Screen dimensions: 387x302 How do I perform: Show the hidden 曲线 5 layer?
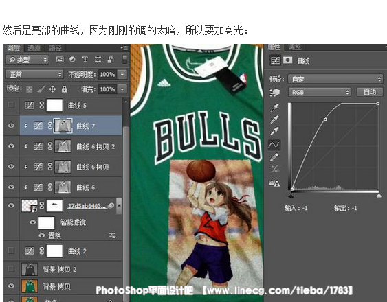click(11, 105)
